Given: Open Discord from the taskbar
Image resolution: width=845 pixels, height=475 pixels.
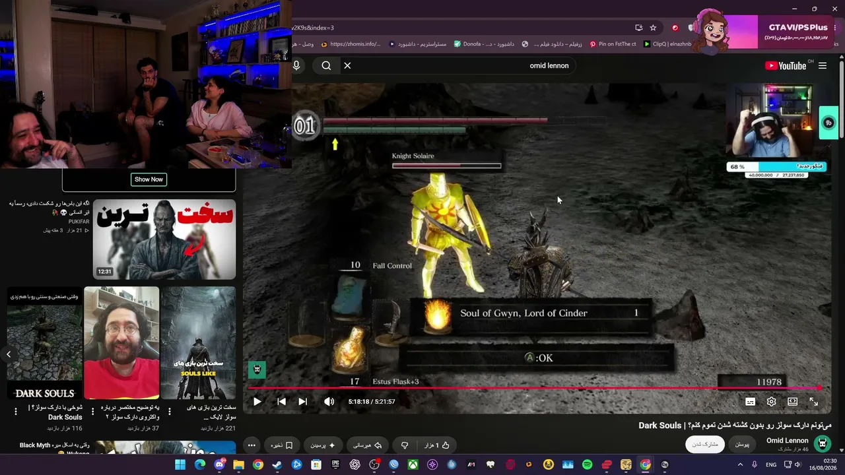Looking at the screenshot, I should click(x=219, y=464).
